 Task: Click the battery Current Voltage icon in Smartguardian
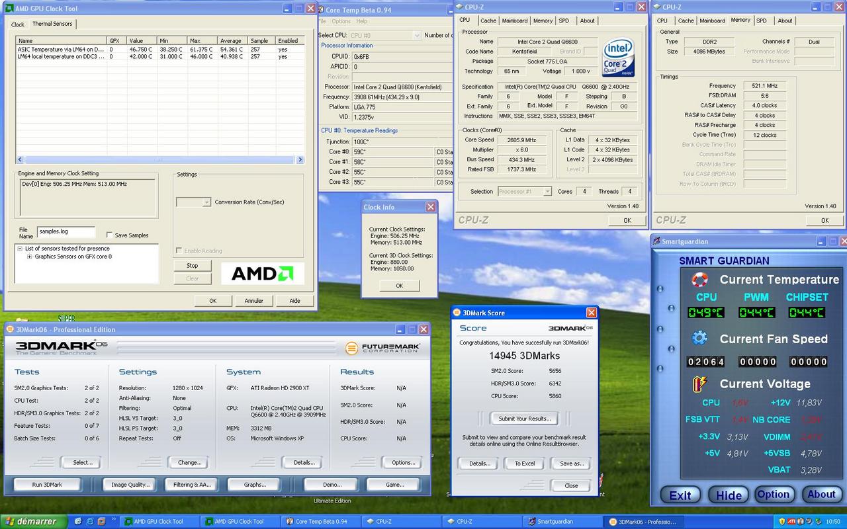coord(699,384)
